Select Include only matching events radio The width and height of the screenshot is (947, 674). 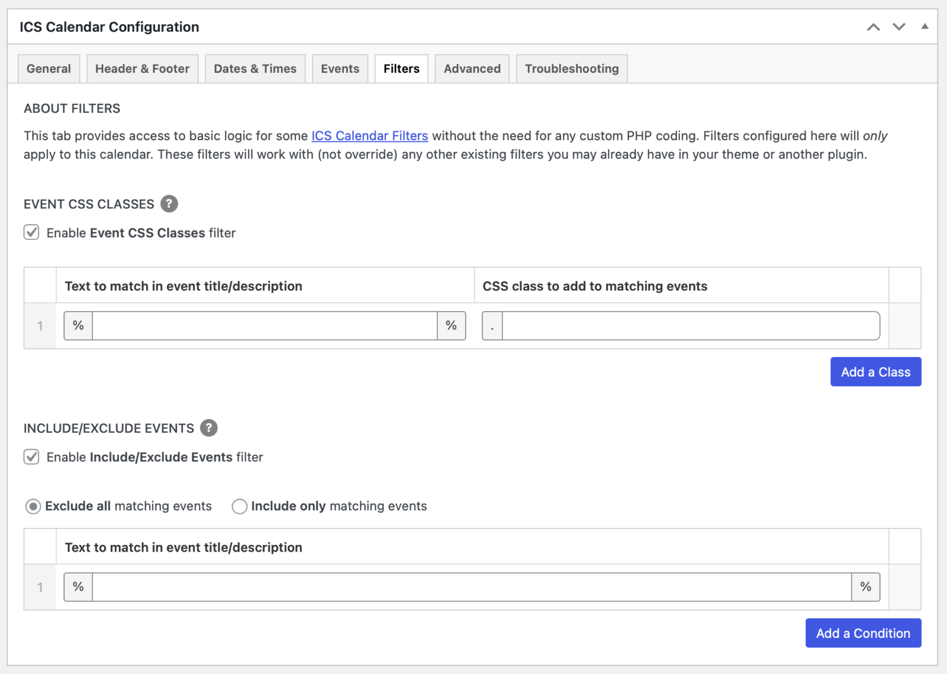(239, 507)
